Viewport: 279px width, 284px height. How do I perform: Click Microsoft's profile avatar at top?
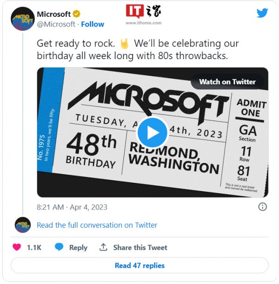22,19
